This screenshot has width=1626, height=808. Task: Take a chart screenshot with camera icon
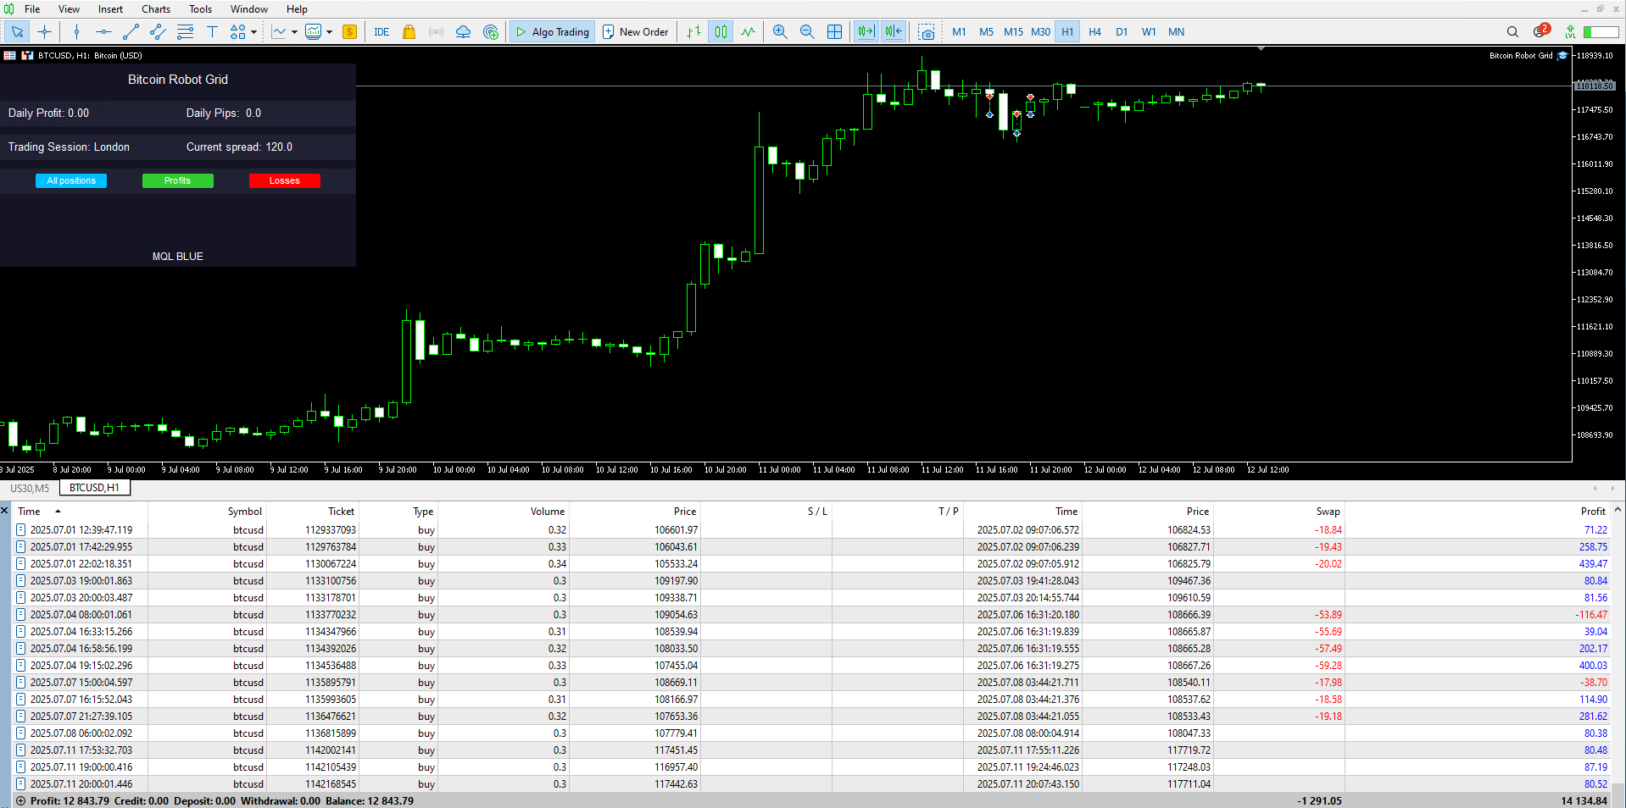click(x=927, y=32)
